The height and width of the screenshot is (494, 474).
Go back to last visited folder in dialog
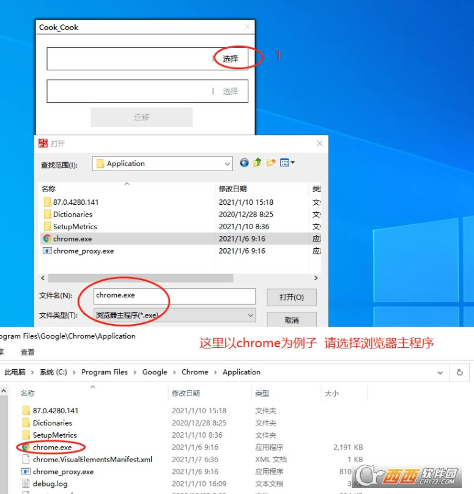tap(244, 163)
